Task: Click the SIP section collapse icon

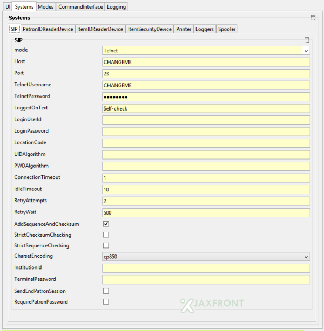Action: pyautogui.click(x=306, y=40)
